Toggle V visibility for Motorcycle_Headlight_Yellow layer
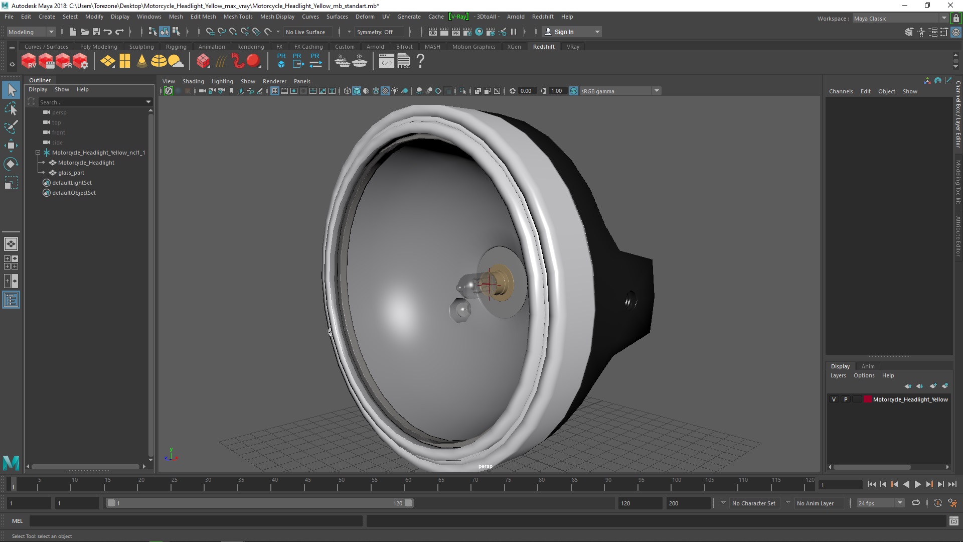The image size is (963, 542). pyautogui.click(x=834, y=399)
